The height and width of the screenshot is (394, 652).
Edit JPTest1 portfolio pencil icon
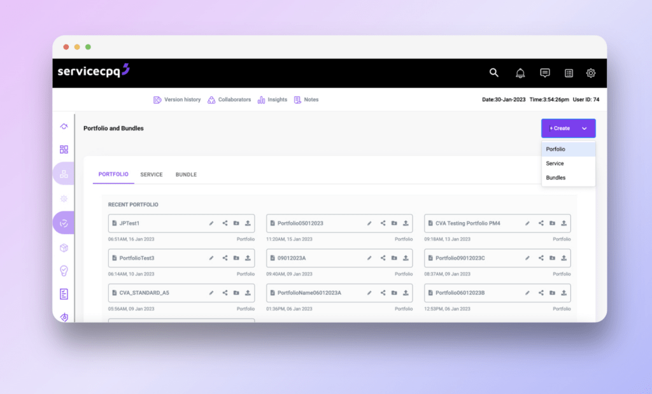coord(211,223)
